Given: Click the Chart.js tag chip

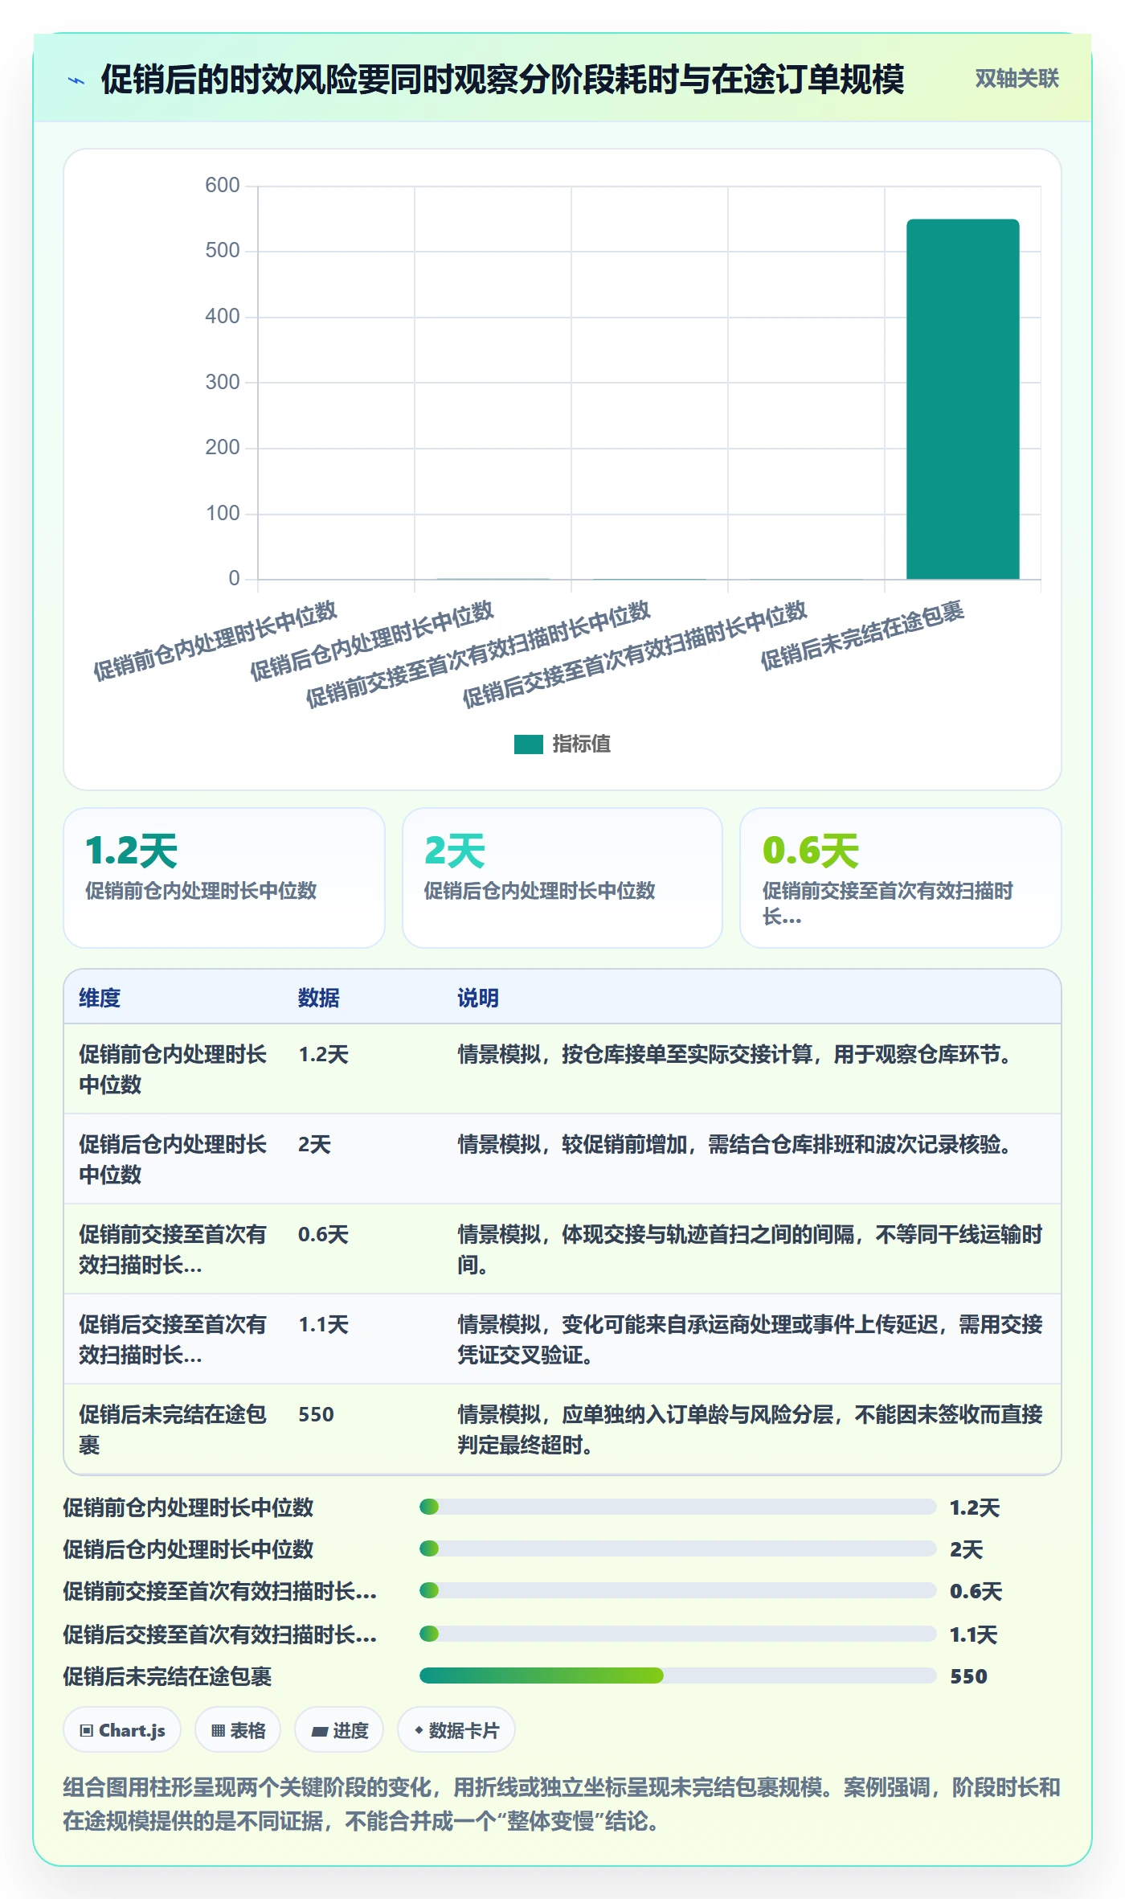Looking at the screenshot, I should 122,1729.
